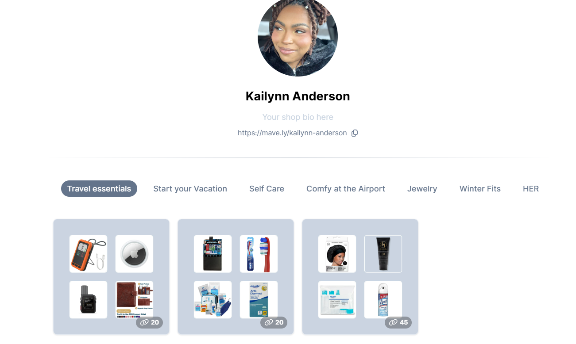This screenshot has height=344, width=576.
Task: Click the first collection's 20 links badge
Action: (x=149, y=322)
